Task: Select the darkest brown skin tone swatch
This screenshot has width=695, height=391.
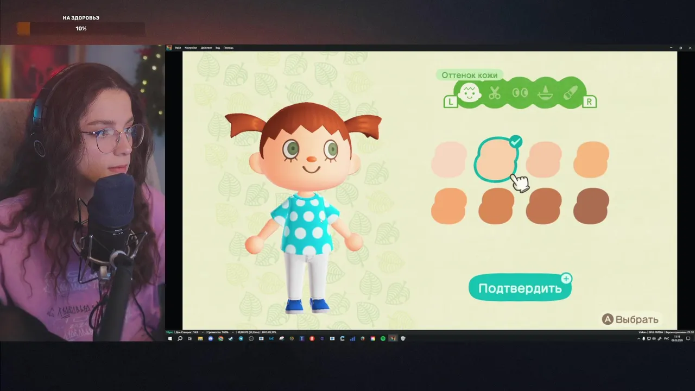Action: (x=591, y=206)
